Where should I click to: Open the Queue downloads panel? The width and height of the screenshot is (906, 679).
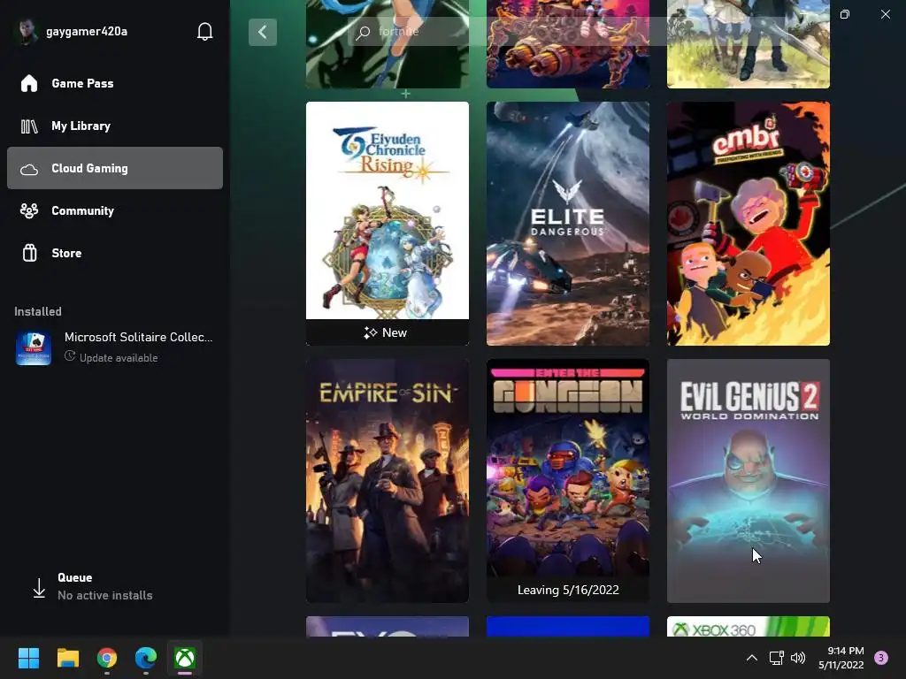(115, 587)
